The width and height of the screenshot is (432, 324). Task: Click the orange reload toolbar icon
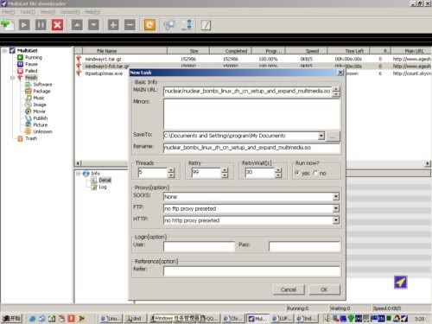coord(149,25)
